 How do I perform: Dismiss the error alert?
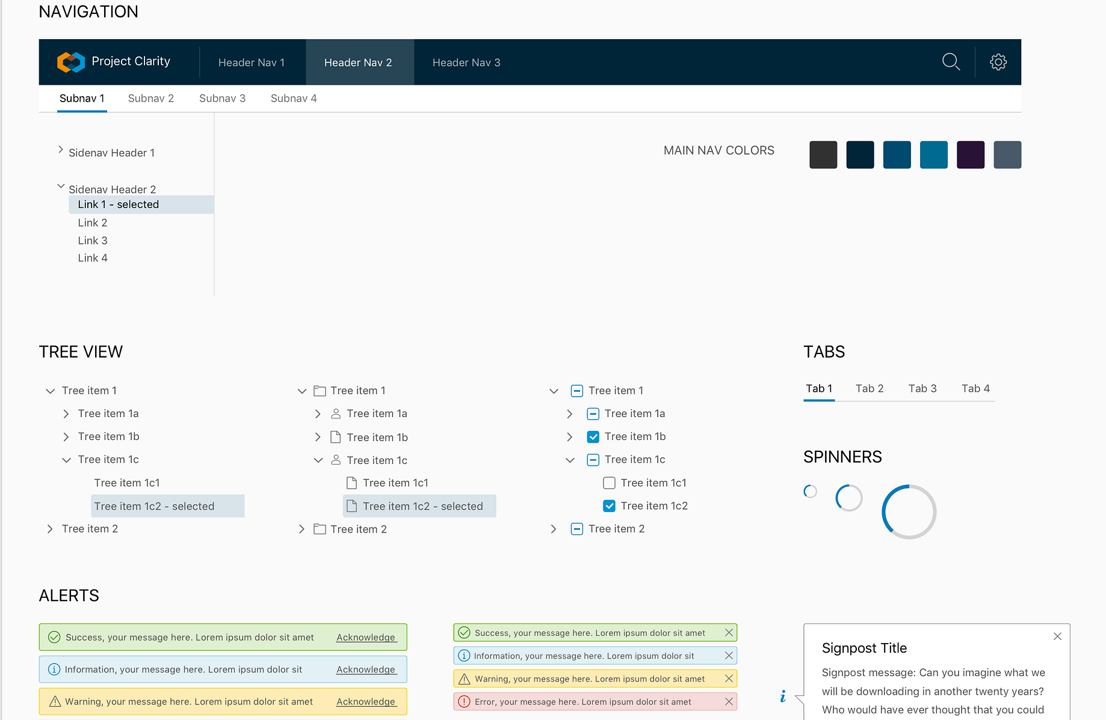[729, 701]
